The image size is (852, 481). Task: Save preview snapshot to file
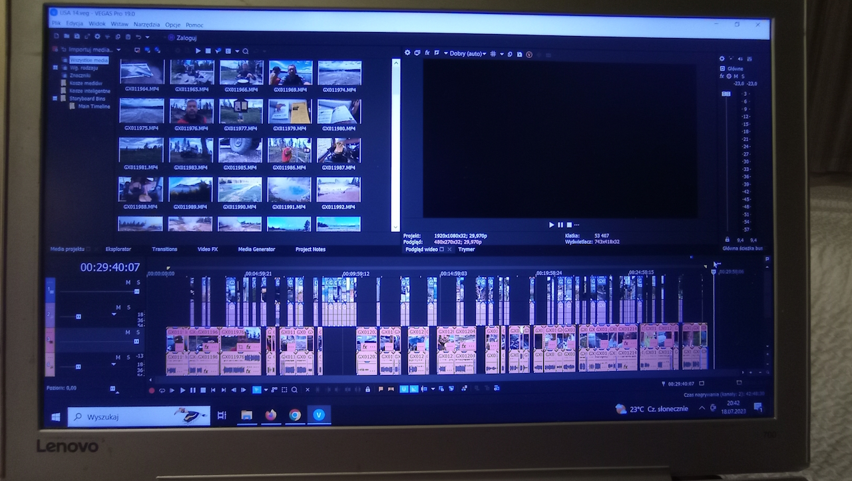tap(520, 54)
